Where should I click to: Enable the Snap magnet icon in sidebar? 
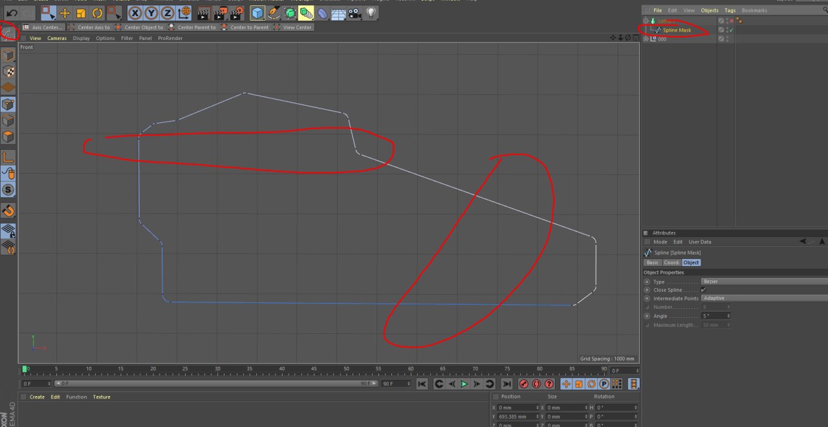click(8, 211)
